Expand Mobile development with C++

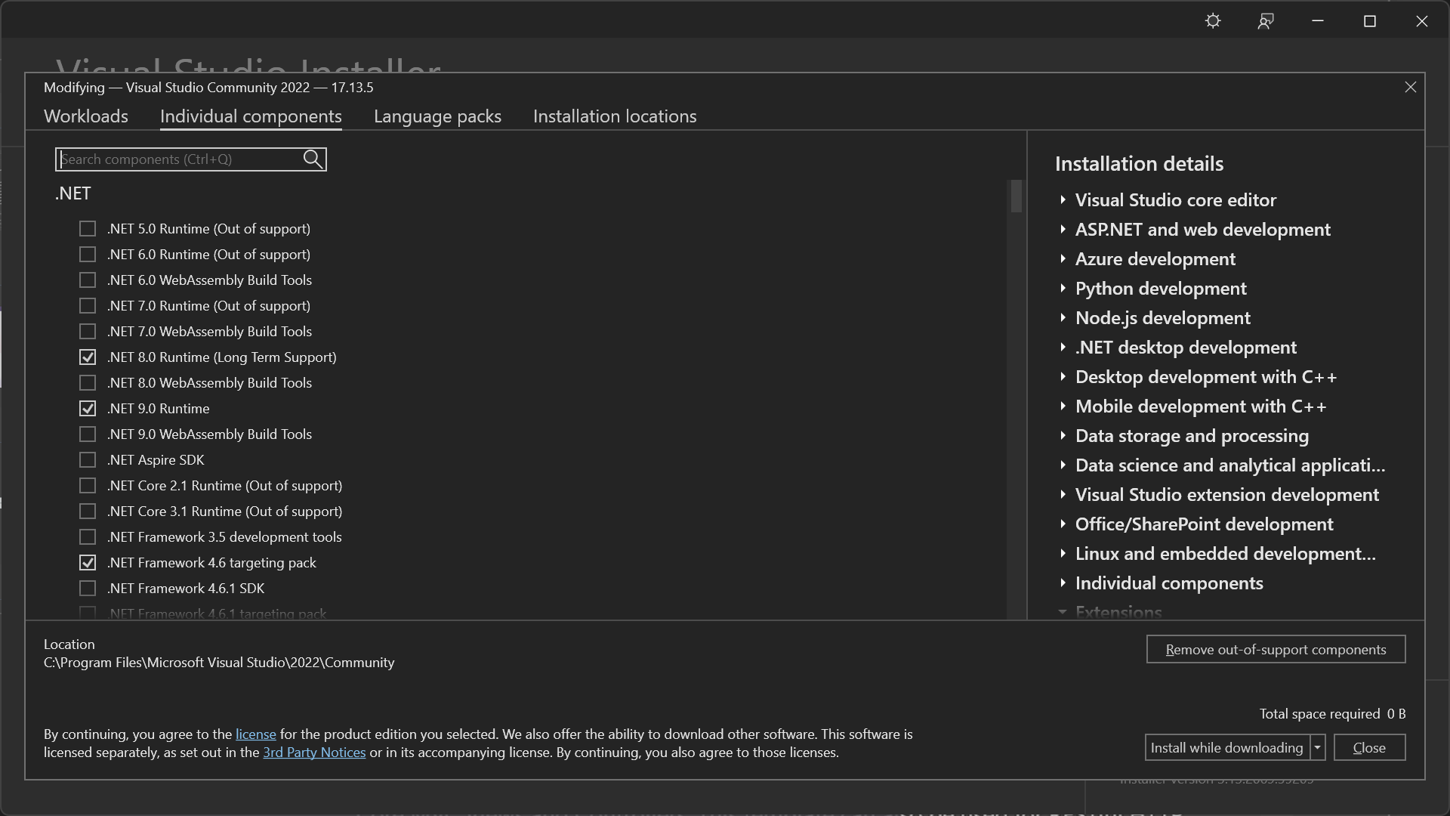pyautogui.click(x=1063, y=406)
